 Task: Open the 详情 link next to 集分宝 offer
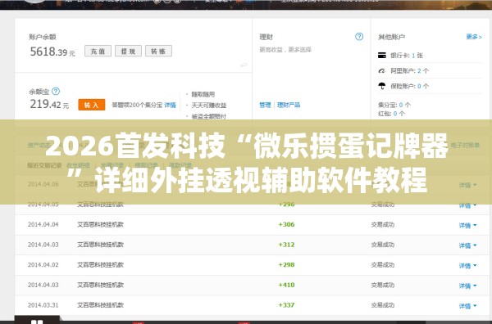170,106
